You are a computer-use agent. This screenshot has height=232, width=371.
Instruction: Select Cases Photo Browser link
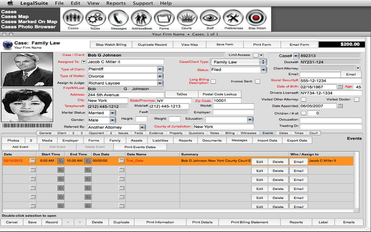(x=28, y=27)
